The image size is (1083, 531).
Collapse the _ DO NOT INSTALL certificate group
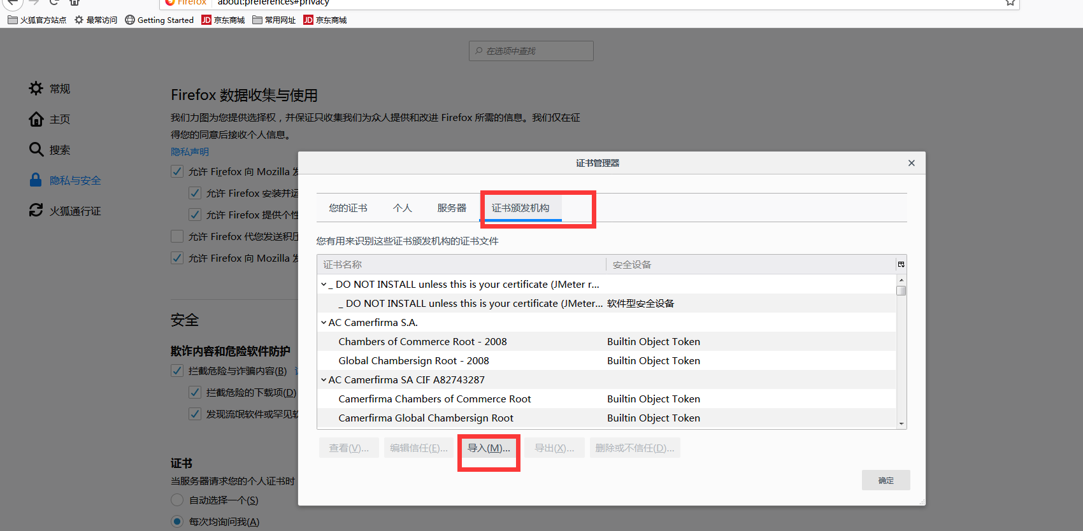click(x=324, y=285)
